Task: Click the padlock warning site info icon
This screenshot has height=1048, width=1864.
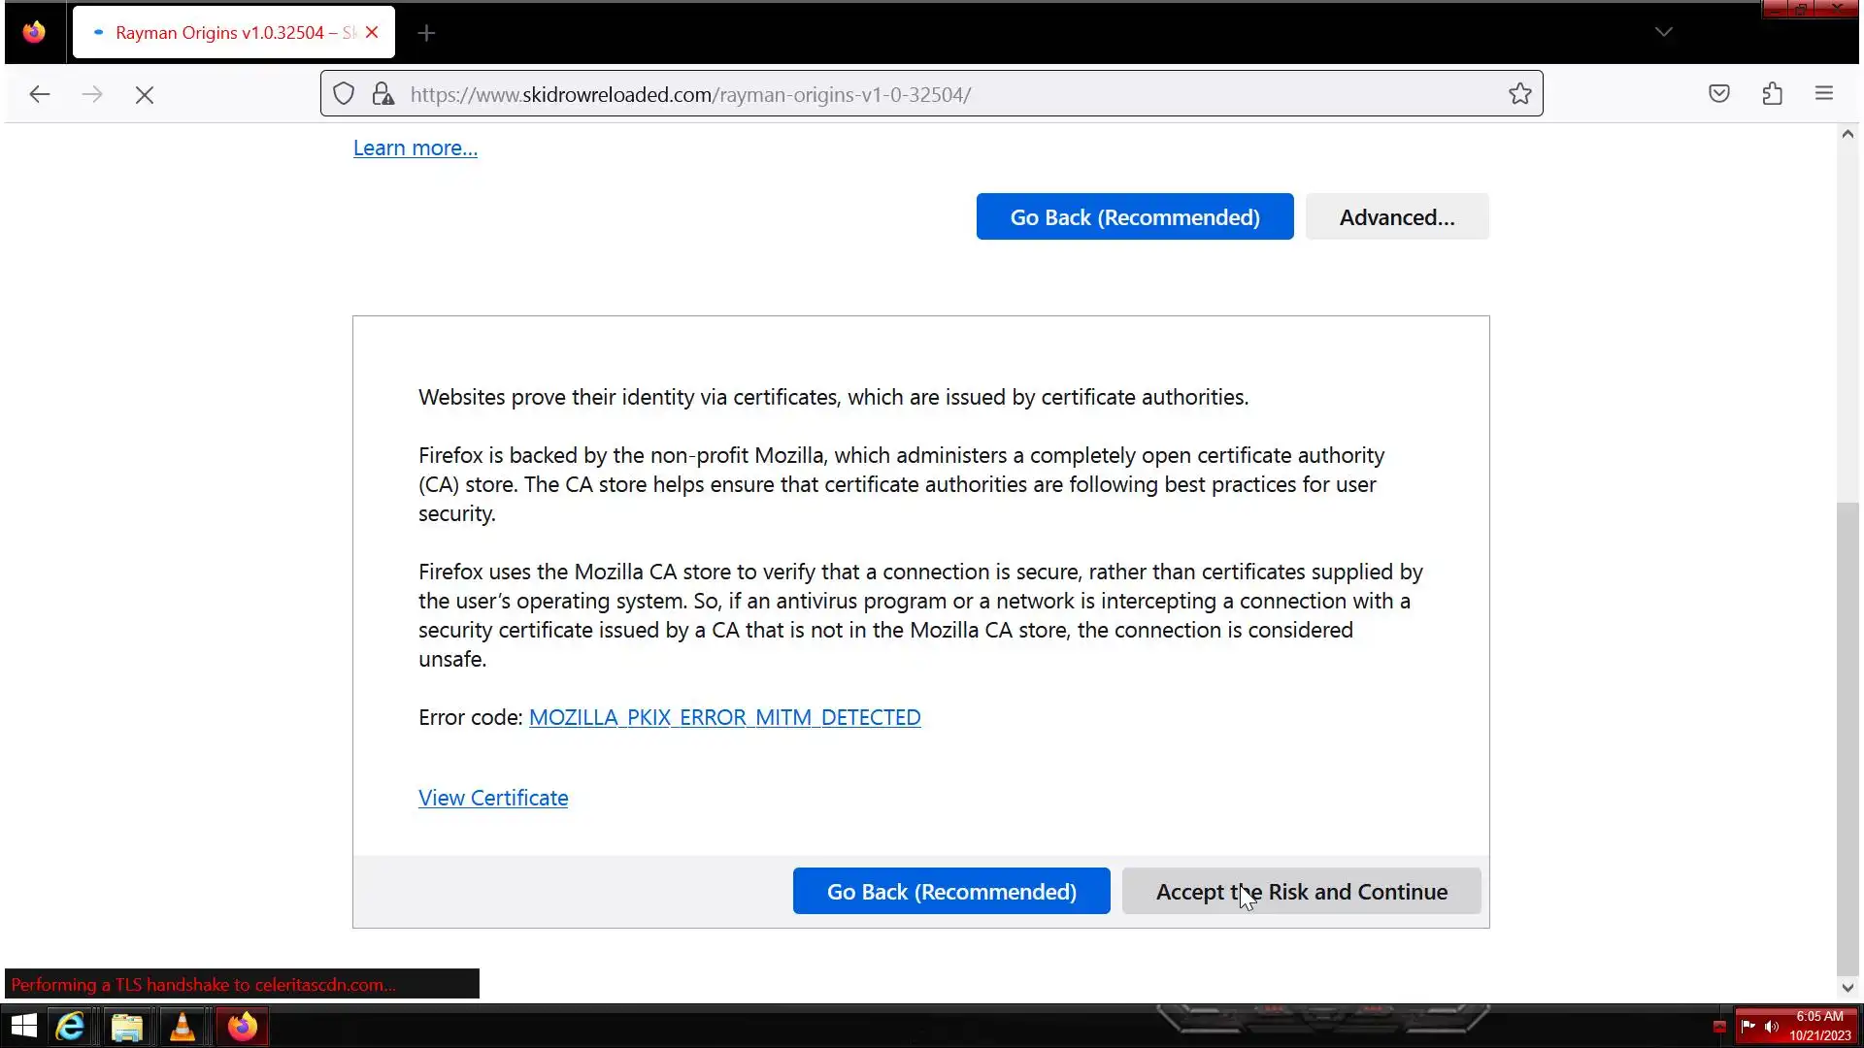Action: pyautogui.click(x=383, y=94)
